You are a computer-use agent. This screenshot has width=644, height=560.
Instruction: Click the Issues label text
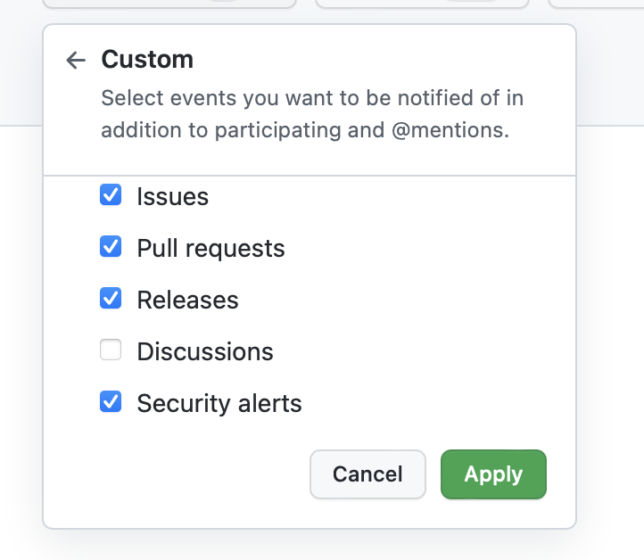pos(172,196)
